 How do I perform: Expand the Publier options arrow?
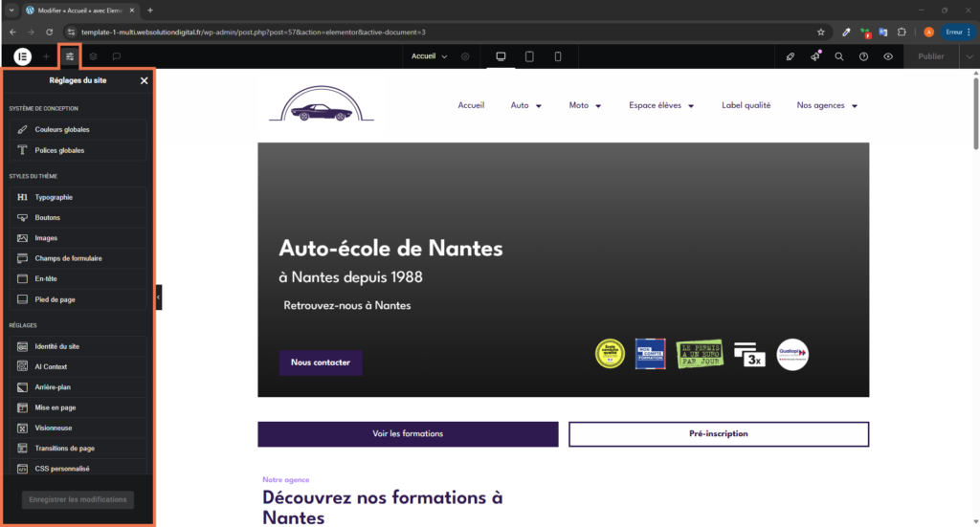tap(969, 56)
